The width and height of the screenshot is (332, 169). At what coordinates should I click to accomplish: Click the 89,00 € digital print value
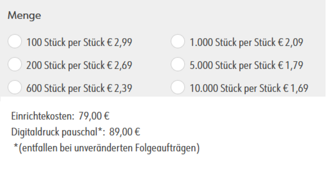pyautogui.click(x=125, y=132)
